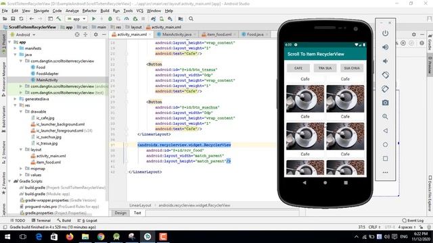
Task: Click emulator Volume Up icon
Action: point(385,47)
